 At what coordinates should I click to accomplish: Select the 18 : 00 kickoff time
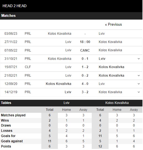pos(85,42)
